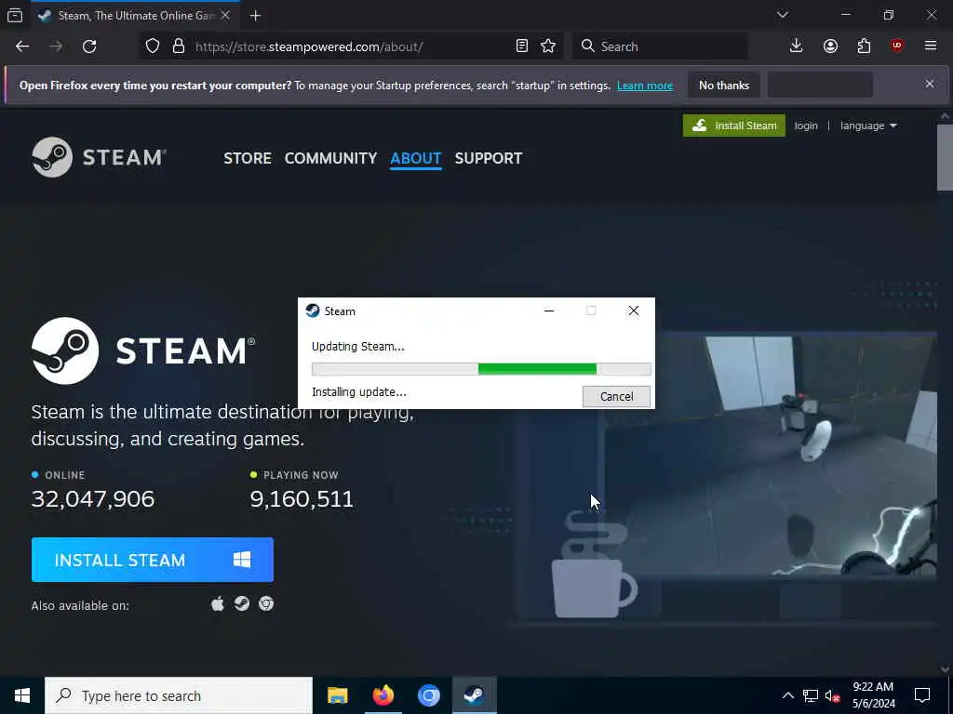Image resolution: width=953 pixels, height=714 pixels.
Task: Click the address bar URL field
Action: (351, 46)
